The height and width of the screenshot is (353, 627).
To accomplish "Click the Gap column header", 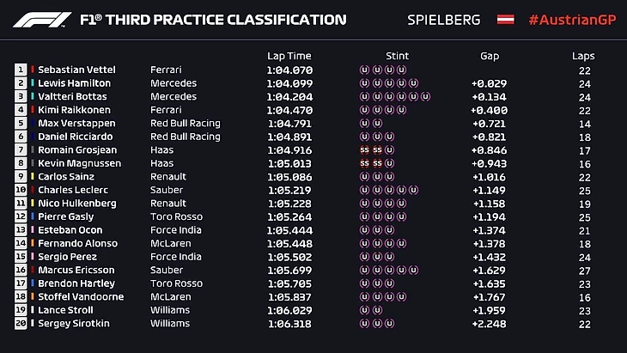I will (x=490, y=56).
